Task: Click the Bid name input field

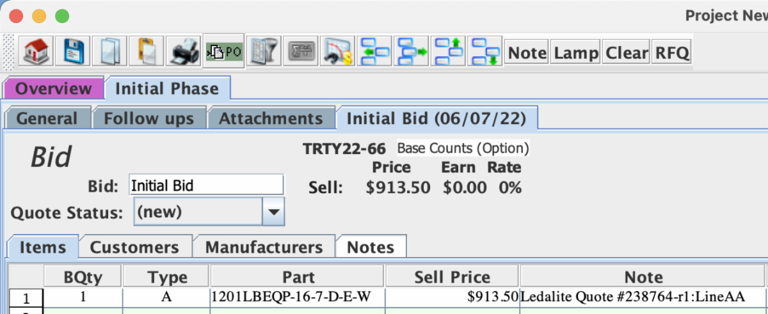Action: (x=206, y=185)
